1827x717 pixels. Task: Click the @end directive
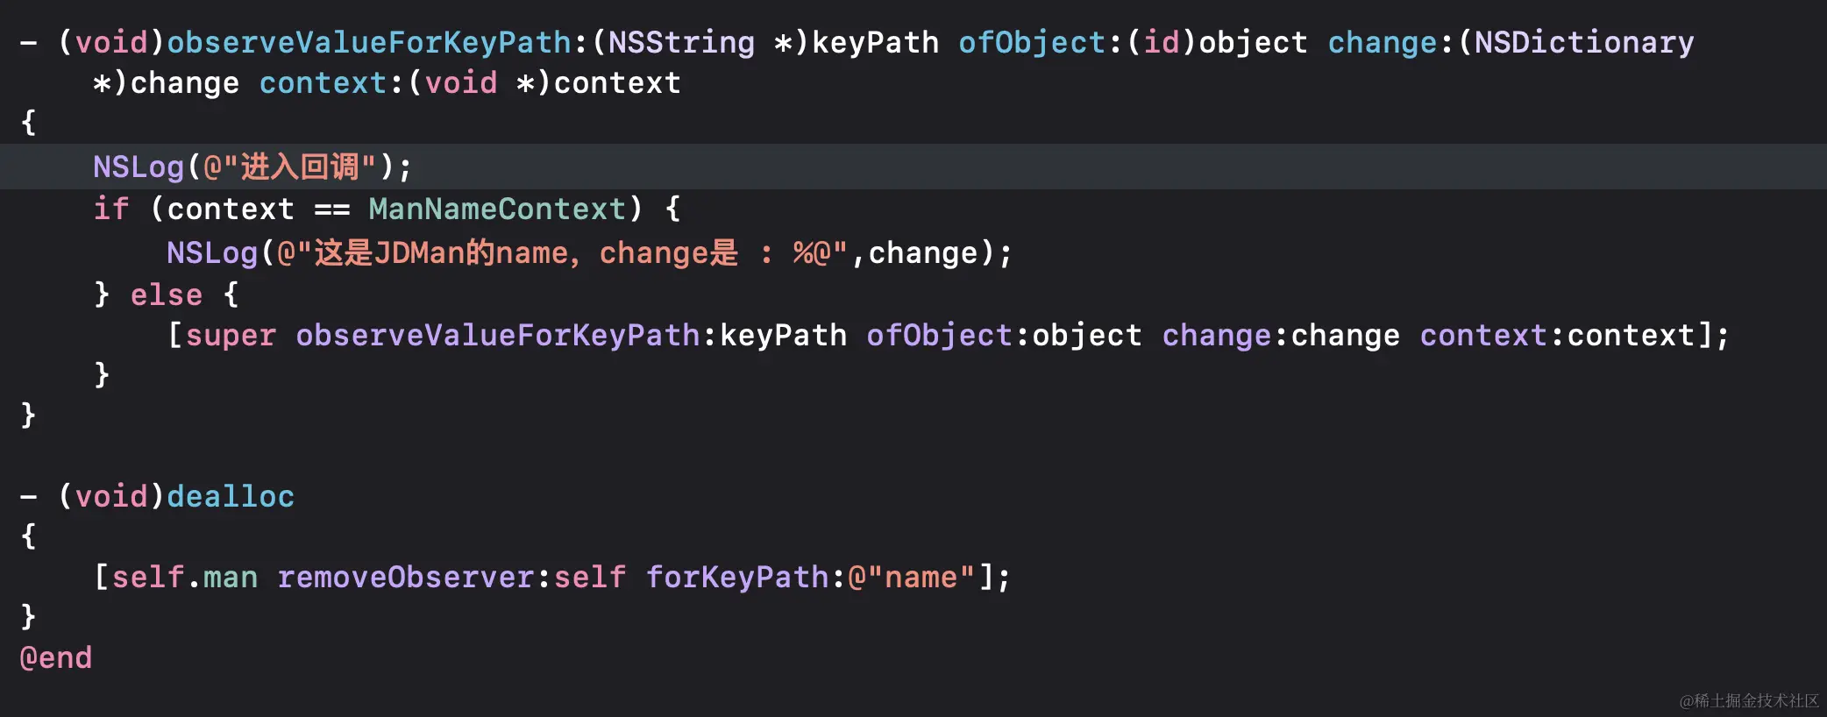pos(56,657)
